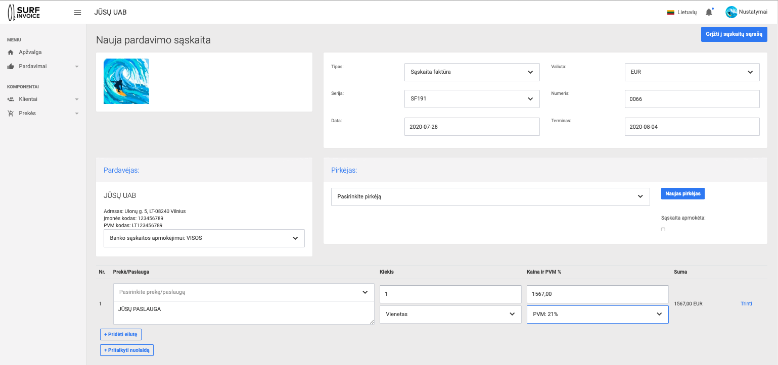Open the Pasirinkite pirkėją dropdown
This screenshot has width=778, height=365.
pos(490,197)
